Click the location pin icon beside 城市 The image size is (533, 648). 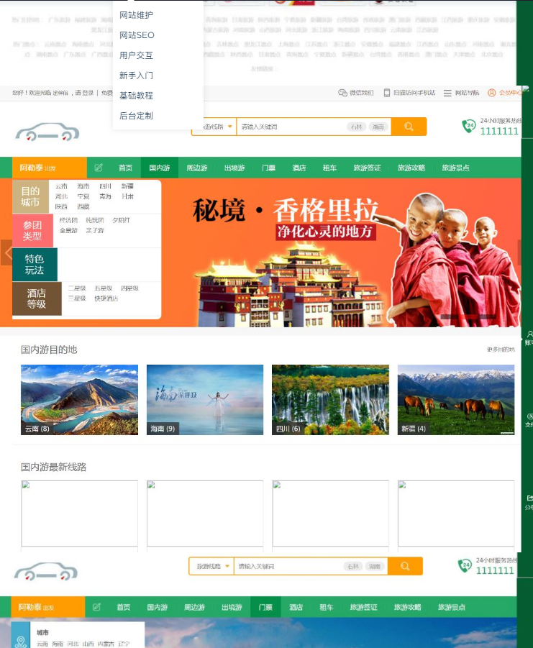pos(21,641)
